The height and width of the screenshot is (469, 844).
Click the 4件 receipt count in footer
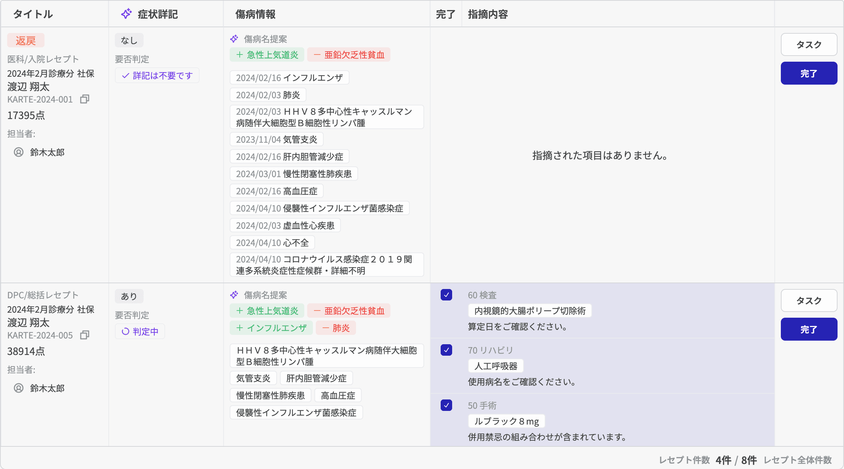coord(723,460)
